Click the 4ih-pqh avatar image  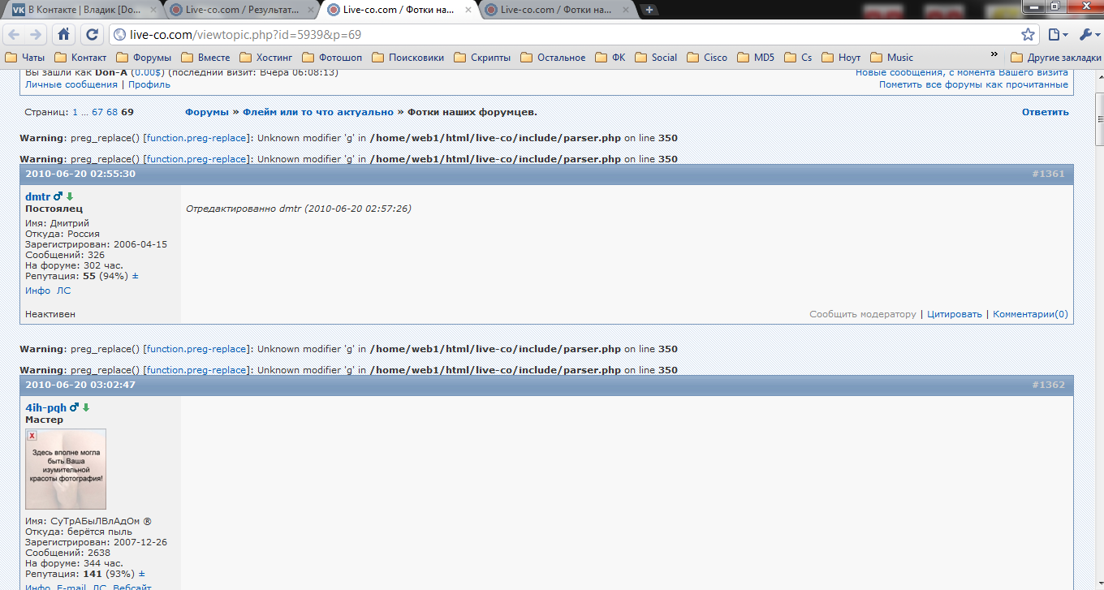click(66, 469)
